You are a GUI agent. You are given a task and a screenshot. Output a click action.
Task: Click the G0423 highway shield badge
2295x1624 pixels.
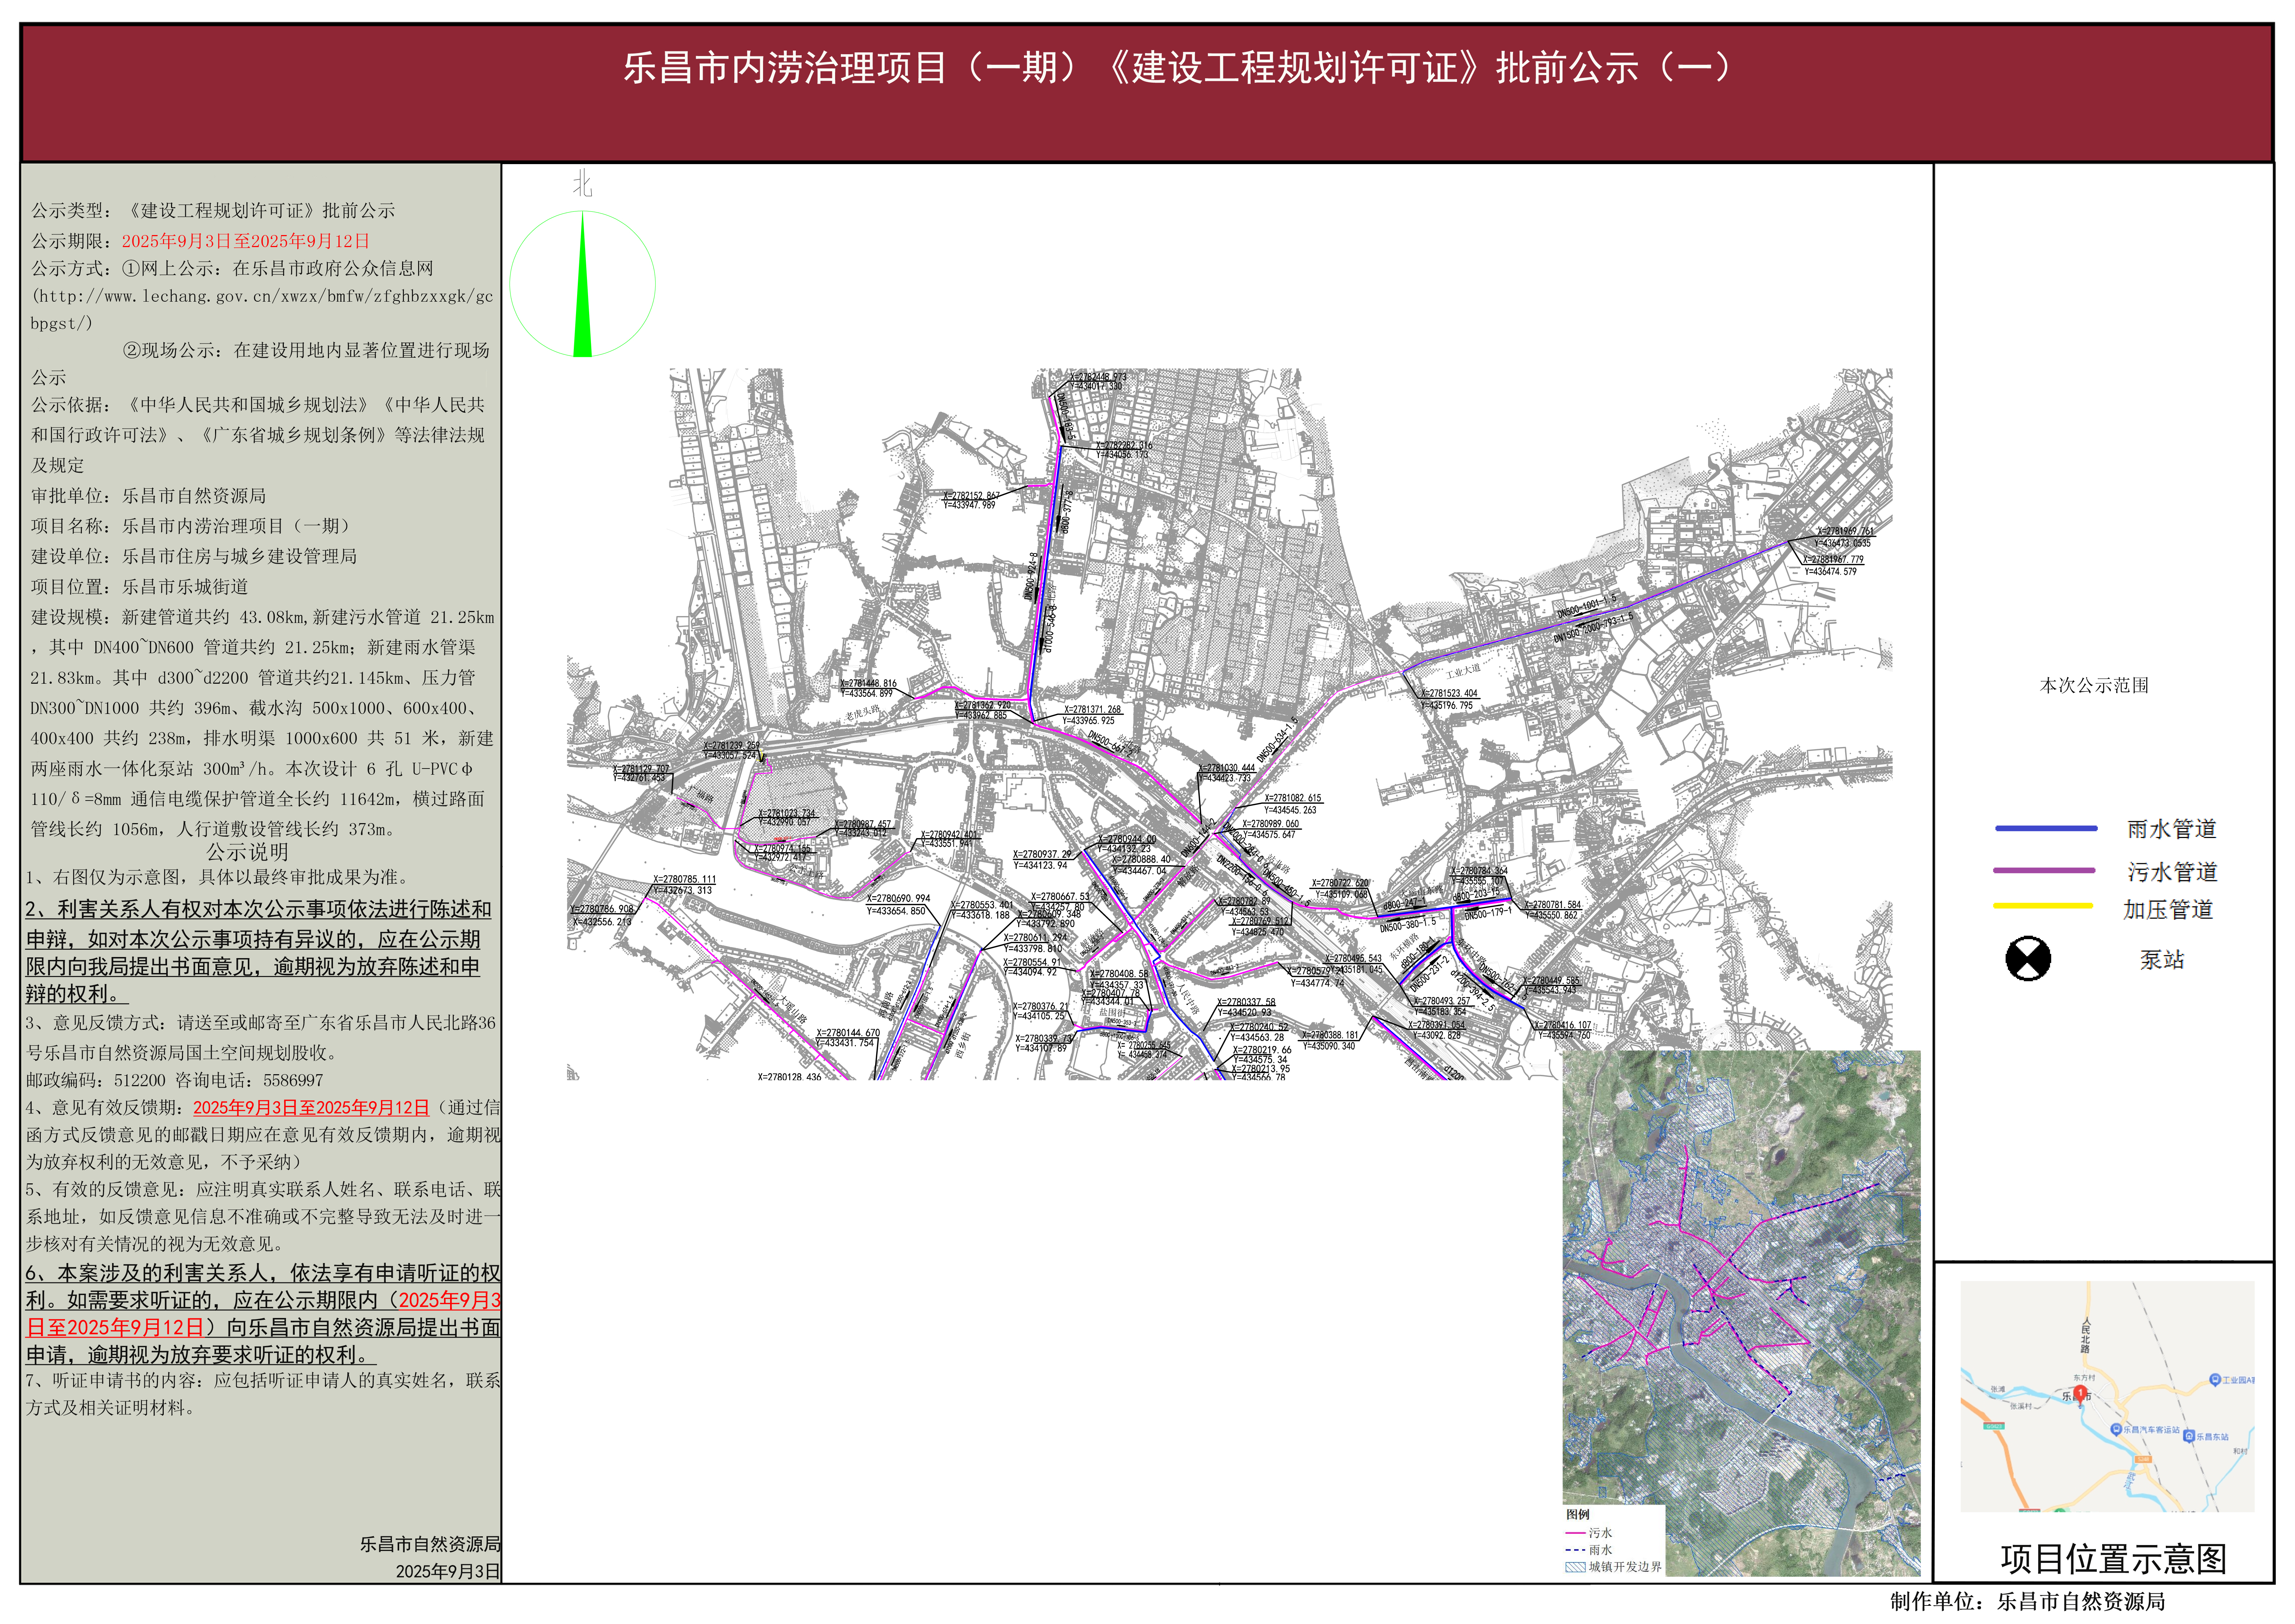(1994, 1426)
